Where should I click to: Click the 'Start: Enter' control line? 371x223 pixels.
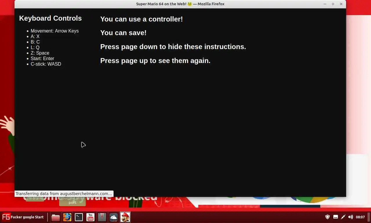pyautogui.click(x=42, y=58)
